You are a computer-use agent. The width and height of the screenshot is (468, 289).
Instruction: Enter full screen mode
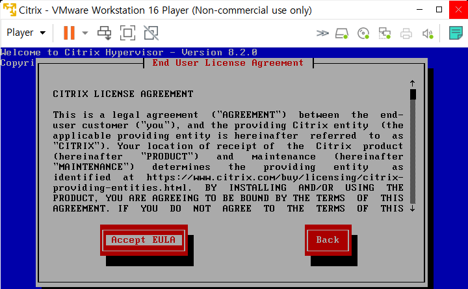click(x=128, y=33)
